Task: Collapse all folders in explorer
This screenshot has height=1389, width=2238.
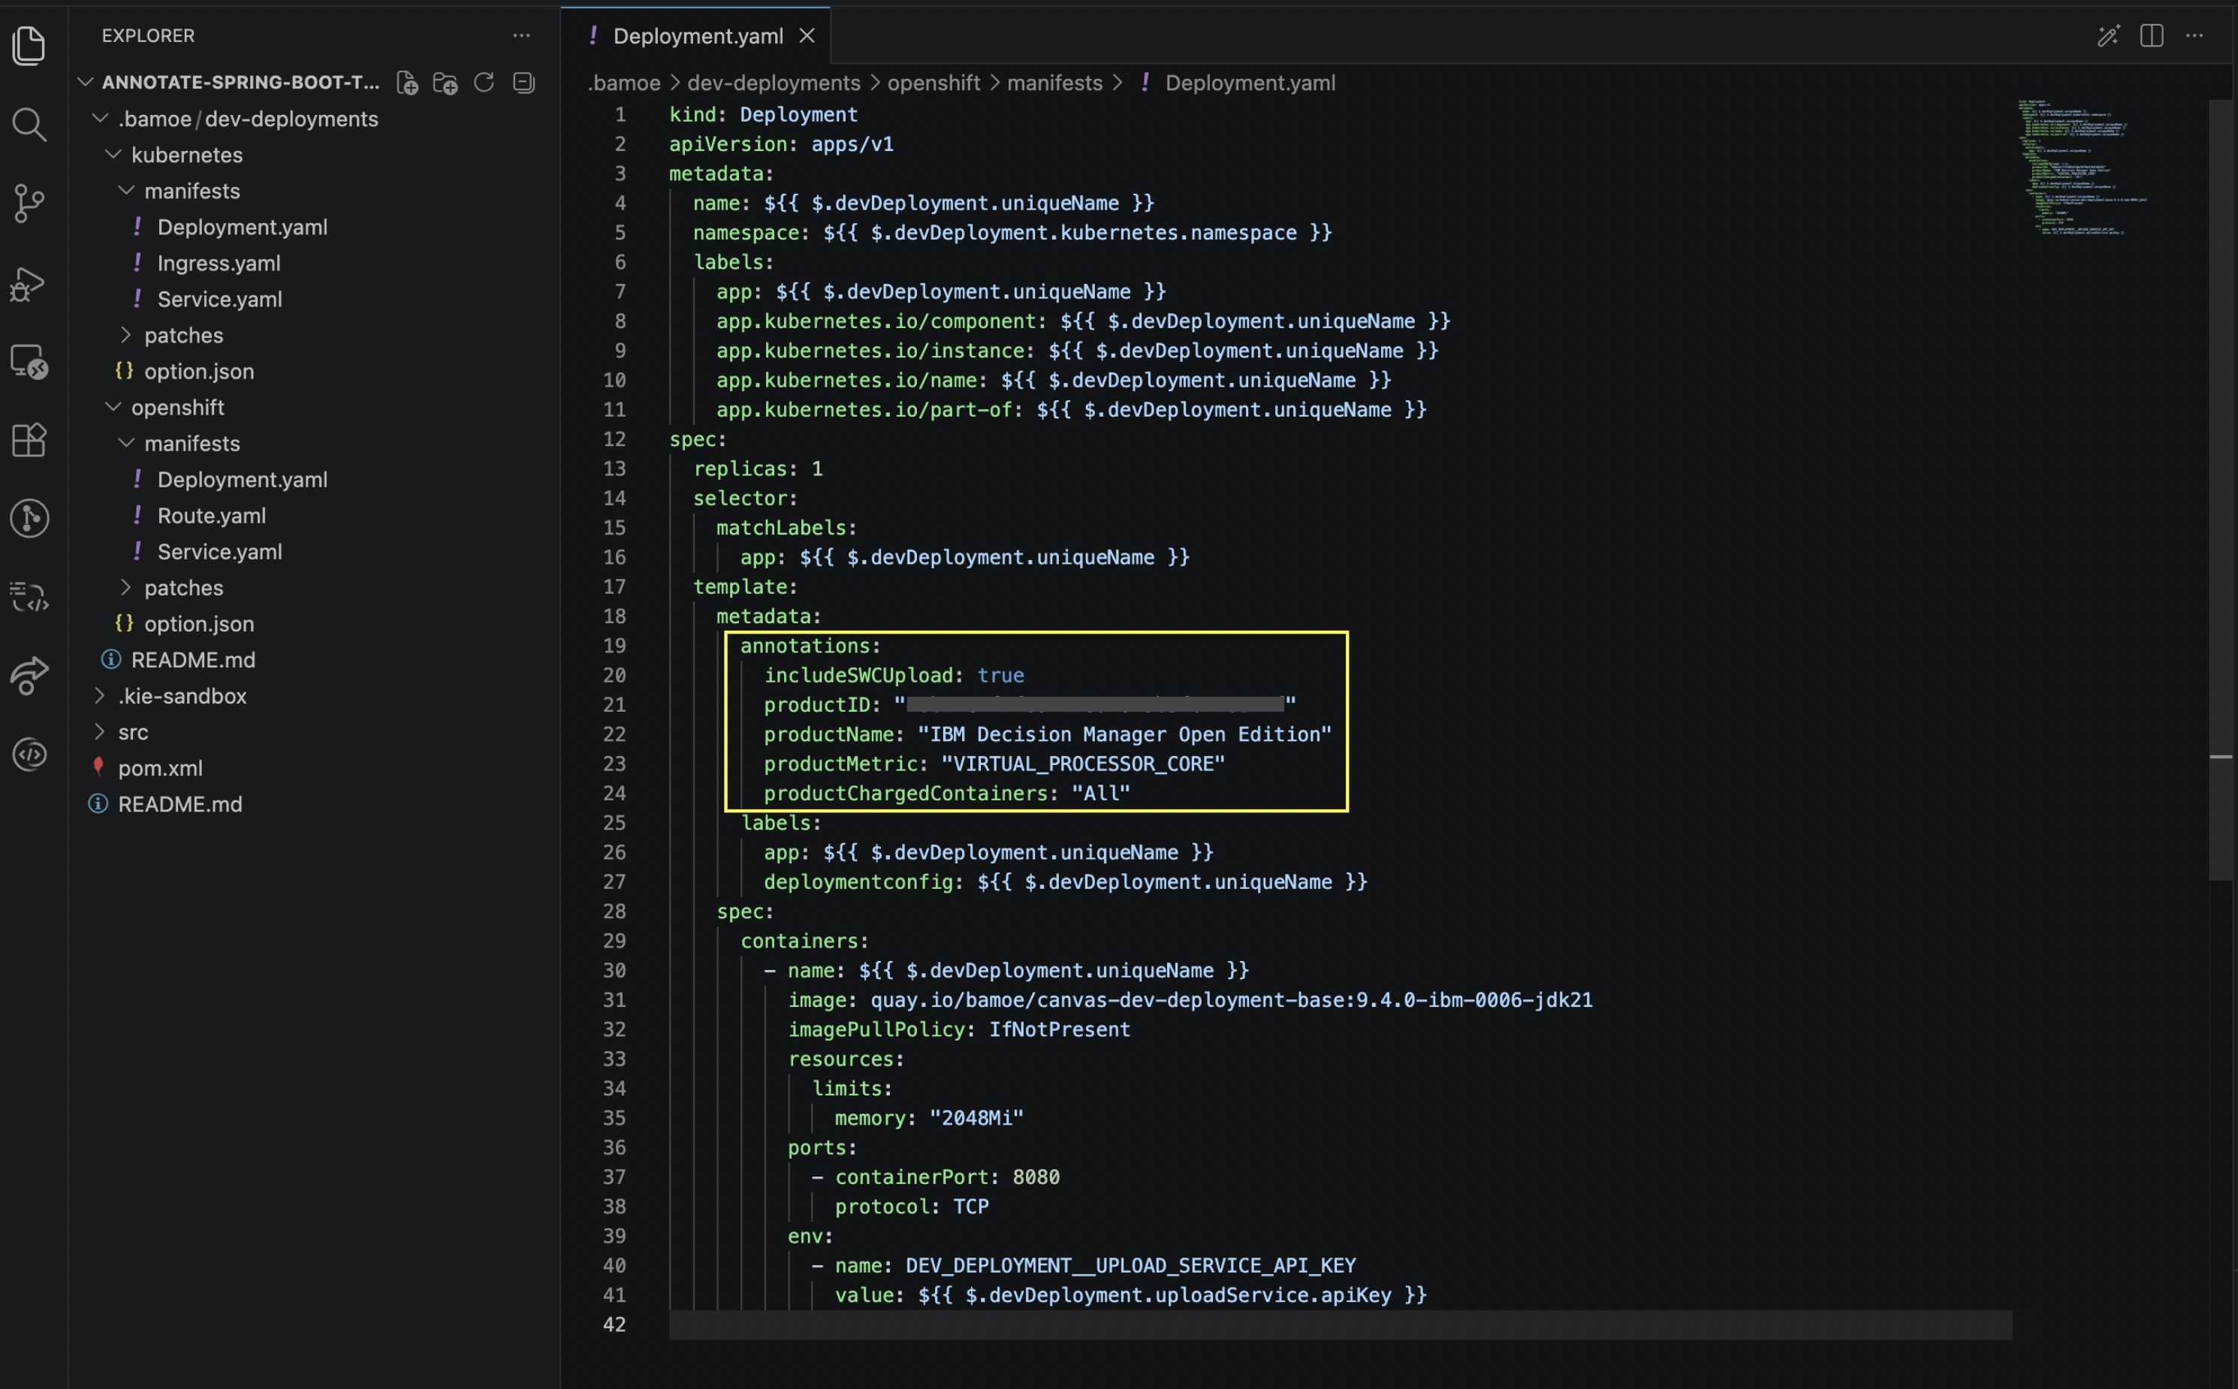Action: click(523, 83)
